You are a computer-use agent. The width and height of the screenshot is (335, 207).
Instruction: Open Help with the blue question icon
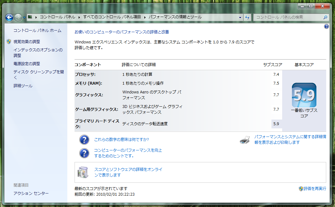coord(326,26)
